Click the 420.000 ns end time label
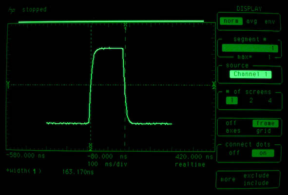Viewport: 288px width, 195px height. 194,157
